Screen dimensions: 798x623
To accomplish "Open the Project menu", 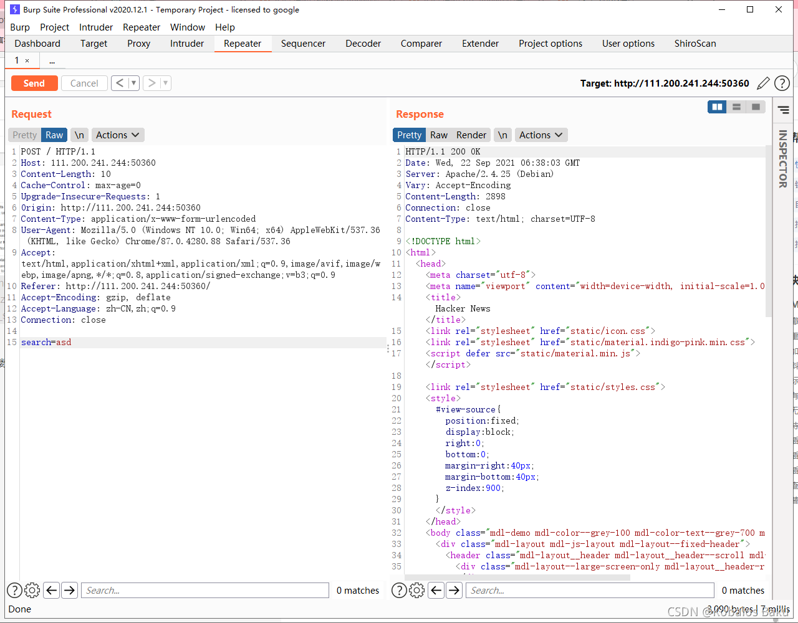I will click(55, 27).
